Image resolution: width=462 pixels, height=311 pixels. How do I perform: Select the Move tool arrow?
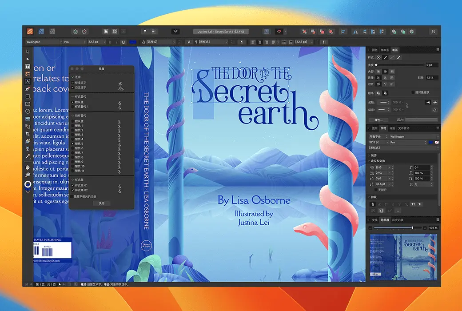point(28,52)
